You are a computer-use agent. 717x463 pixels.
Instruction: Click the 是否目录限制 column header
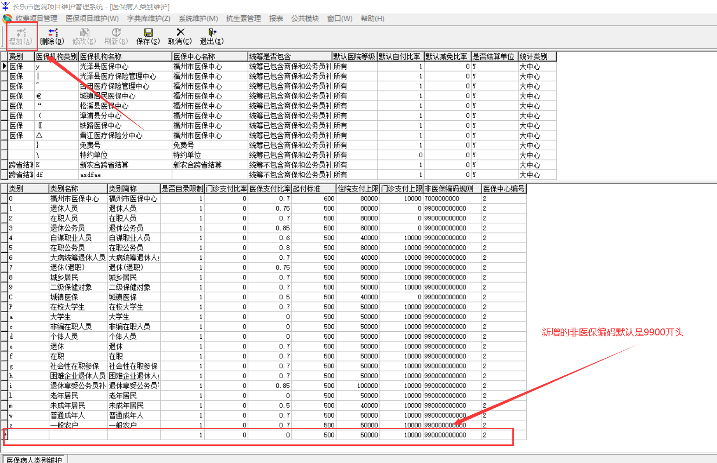tap(182, 189)
